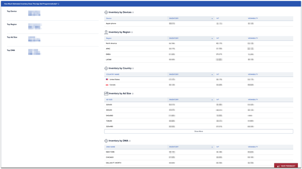Viewport: 302px width, 169px height.
Task: Select the United States row
Action: pyautogui.click(x=198, y=80)
